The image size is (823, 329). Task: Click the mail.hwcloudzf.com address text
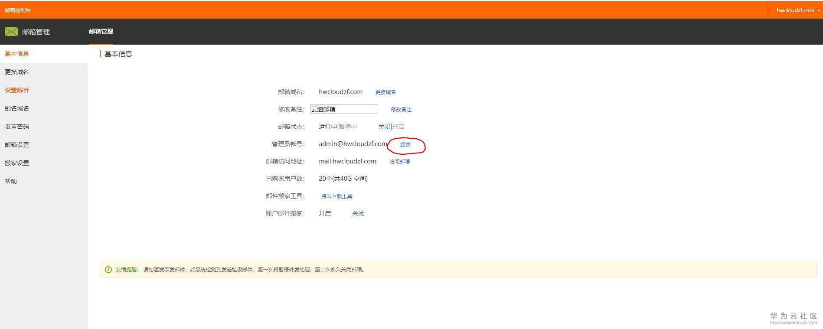point(347,161)
